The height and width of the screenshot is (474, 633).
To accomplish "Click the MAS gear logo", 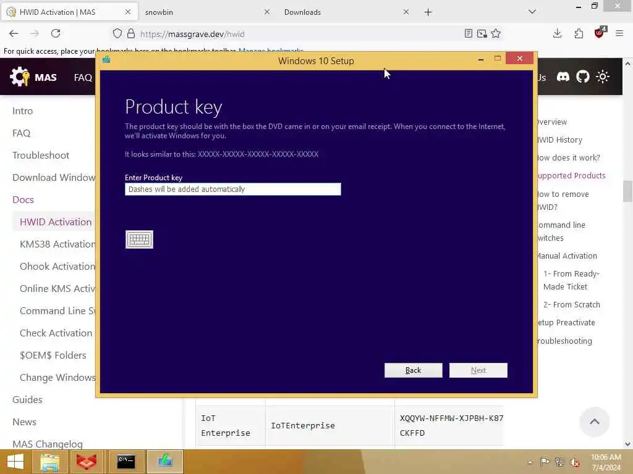I will click(19, 77).
